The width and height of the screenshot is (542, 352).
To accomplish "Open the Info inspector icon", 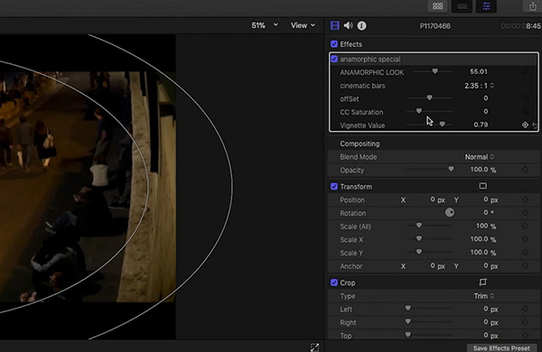I will coord(361,25).
